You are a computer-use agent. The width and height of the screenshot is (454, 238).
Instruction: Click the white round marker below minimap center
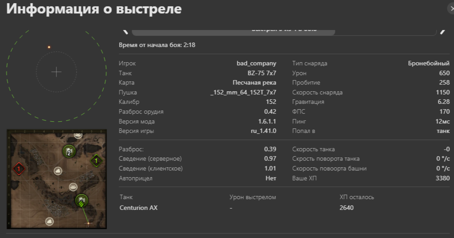(73, 187)
